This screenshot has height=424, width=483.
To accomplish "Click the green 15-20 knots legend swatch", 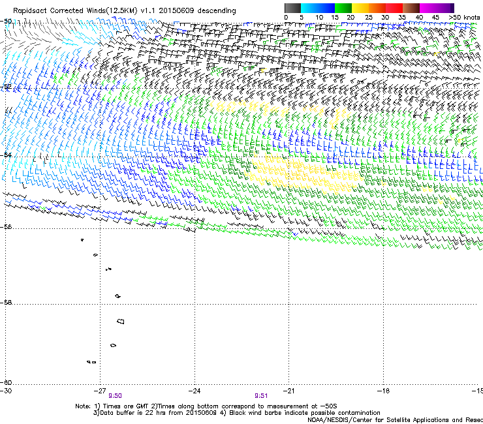I will 343,8.
